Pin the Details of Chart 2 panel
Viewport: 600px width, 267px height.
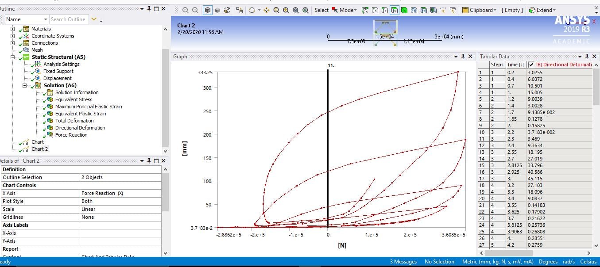149,161
